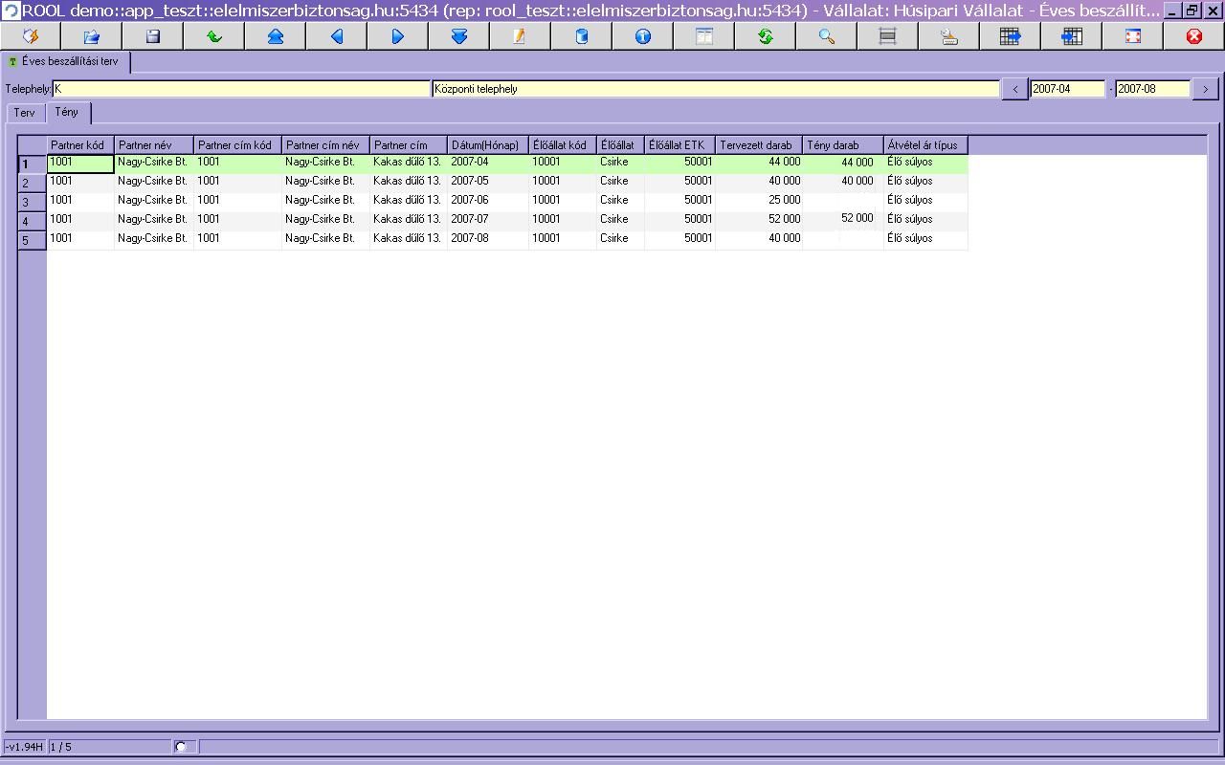Screen dimensions: 1225x765
Task: Click the two-pane layout toolbar icon
Action: [x=704, y=36]
